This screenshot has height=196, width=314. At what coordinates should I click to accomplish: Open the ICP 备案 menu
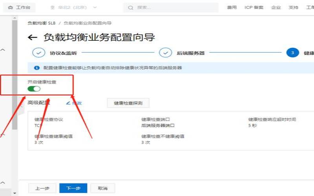(254, 7)
